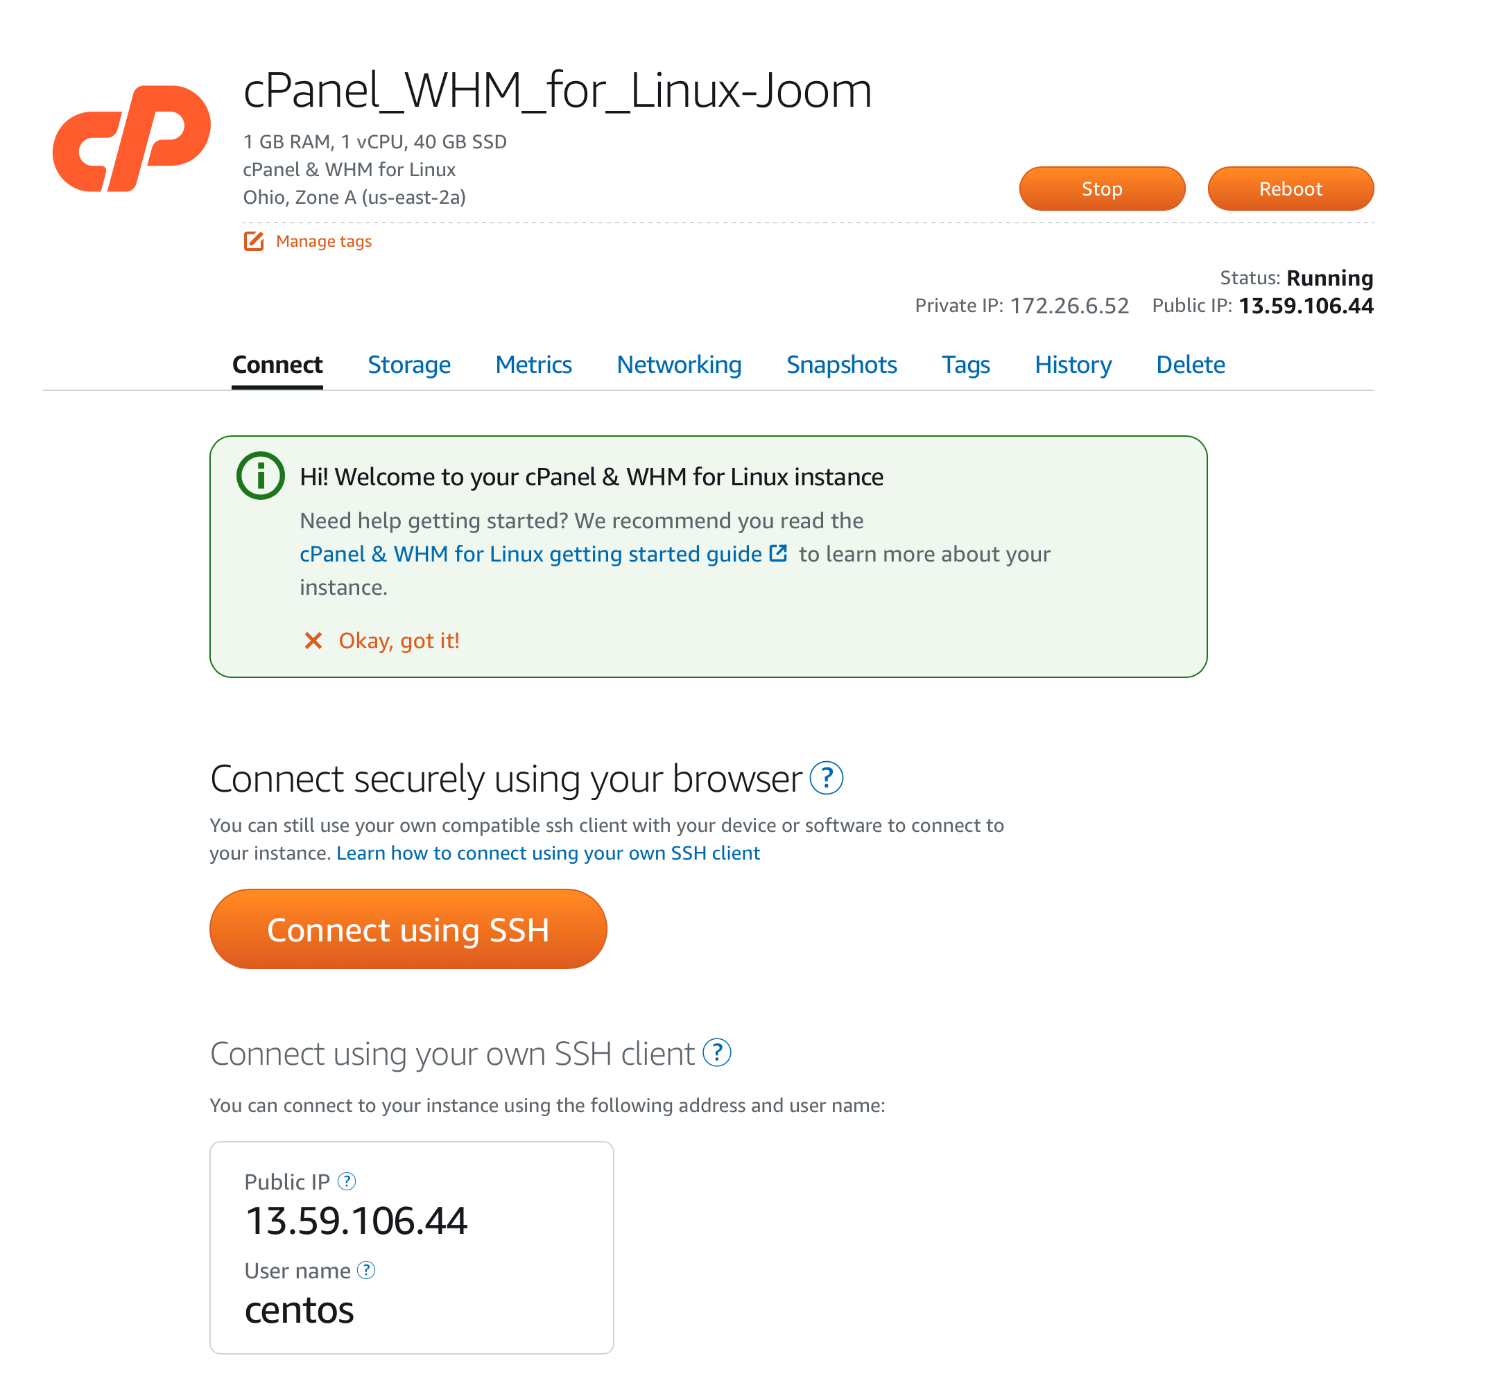Stop the instance with Stop button
Screen dimensions: 1502x1374
point(1102,189)
